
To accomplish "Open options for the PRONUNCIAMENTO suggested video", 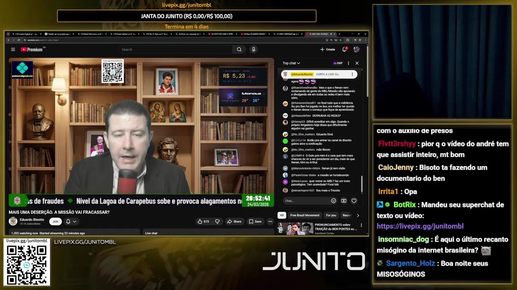I will tap(361, 226).
